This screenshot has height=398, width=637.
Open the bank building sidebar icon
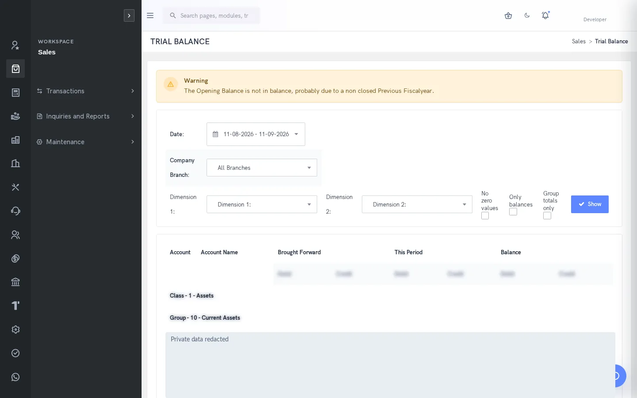(x=15, y=282)
